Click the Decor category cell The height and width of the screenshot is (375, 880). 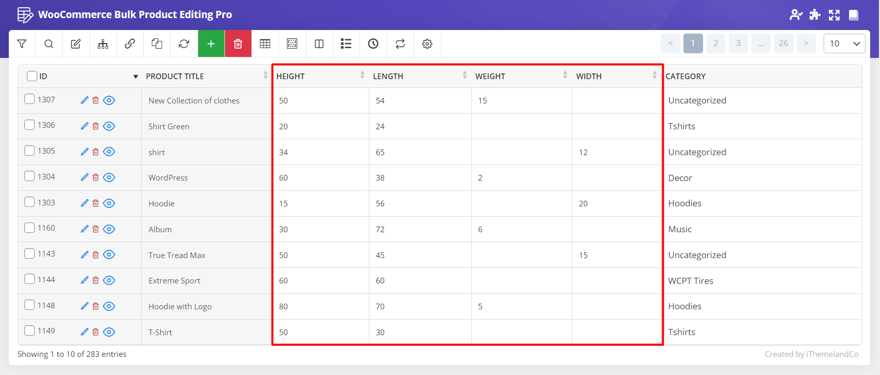click(763, 178)
